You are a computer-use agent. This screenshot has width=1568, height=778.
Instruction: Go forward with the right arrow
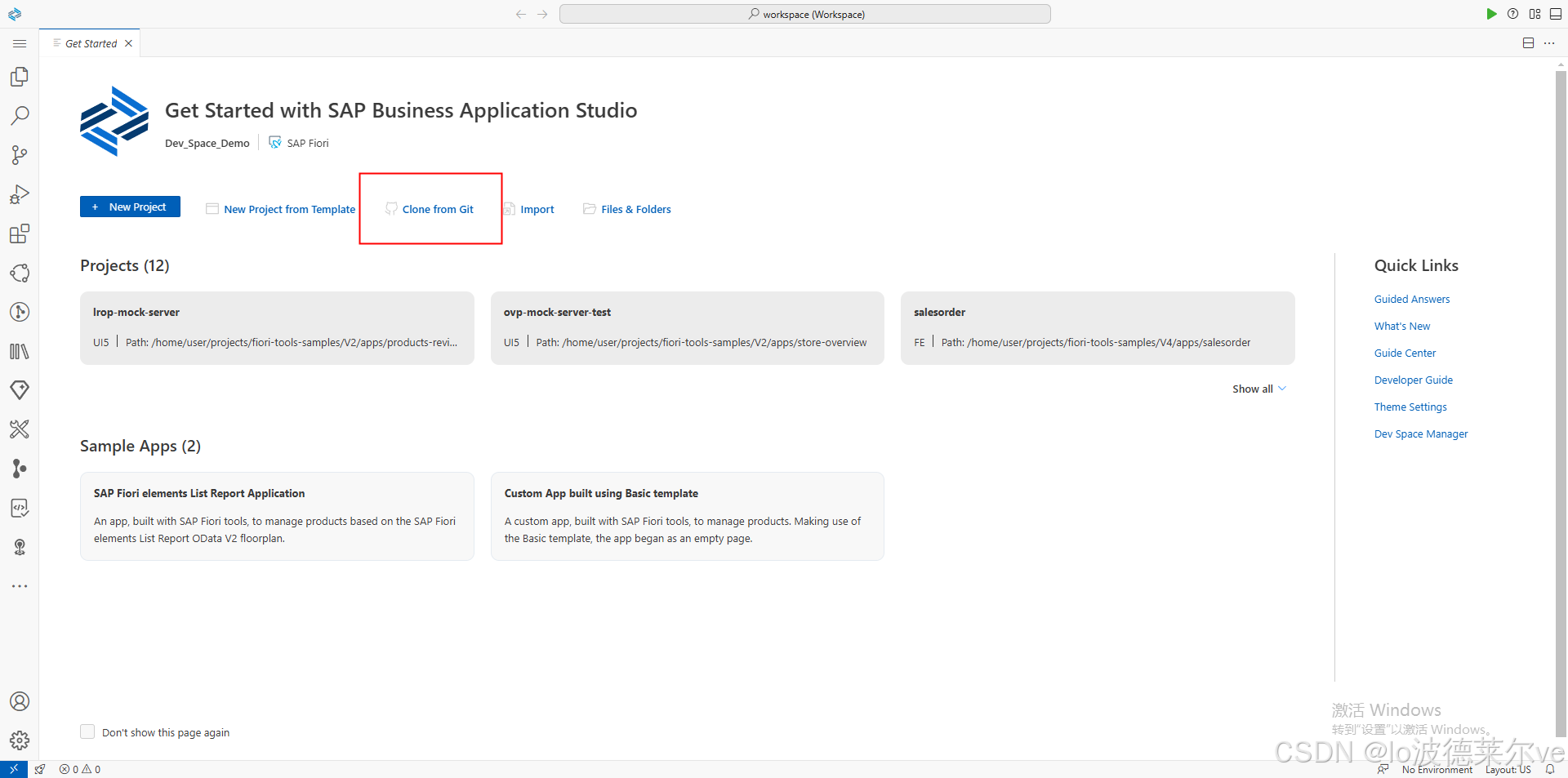click(542, 14)
